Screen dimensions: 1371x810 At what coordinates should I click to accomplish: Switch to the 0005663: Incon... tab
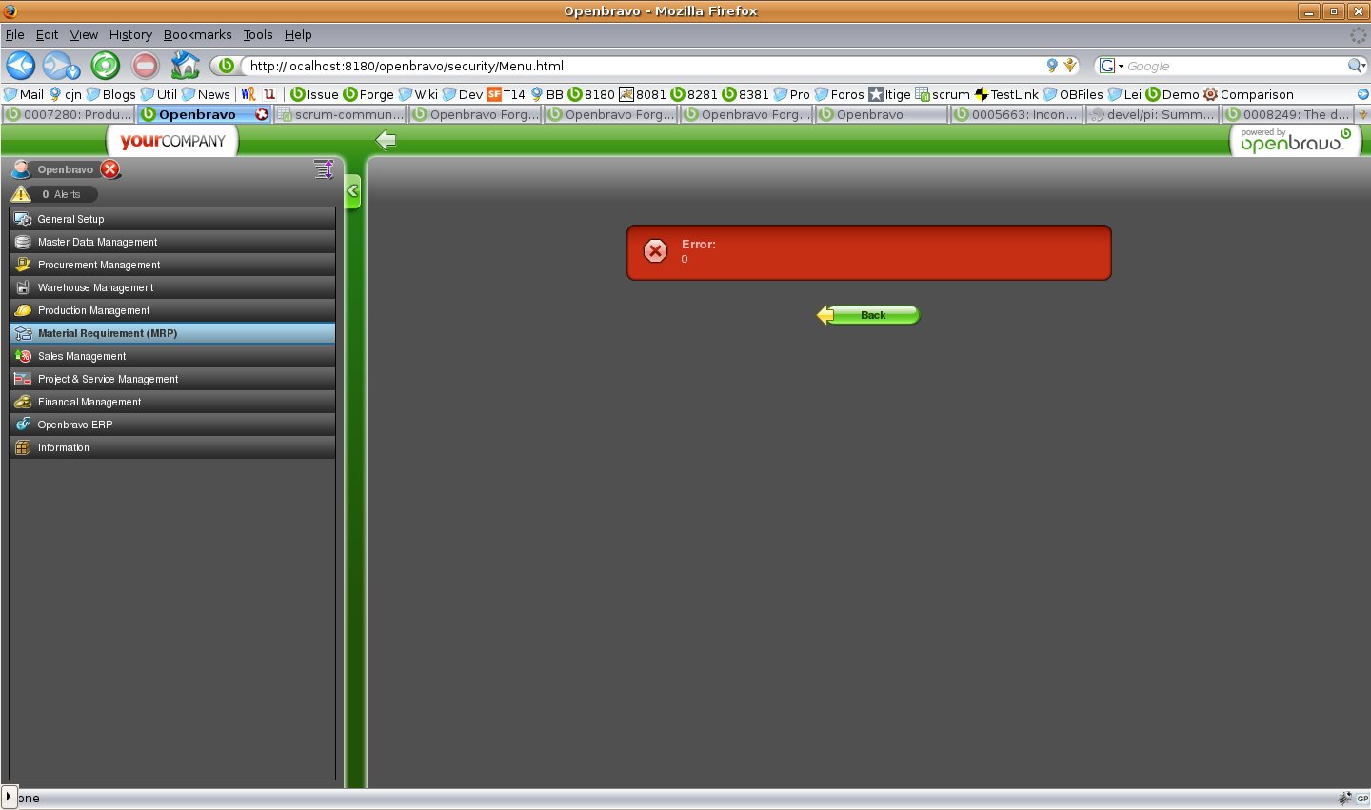1017,114
